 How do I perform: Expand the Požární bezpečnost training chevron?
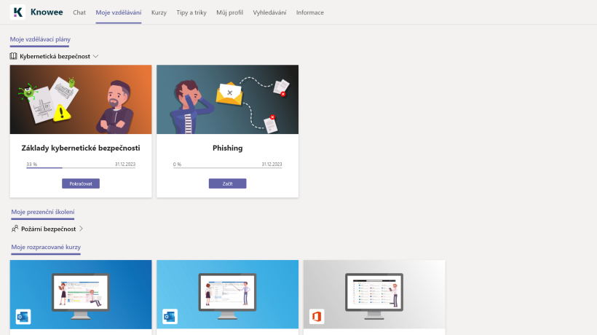coord(81,229)
